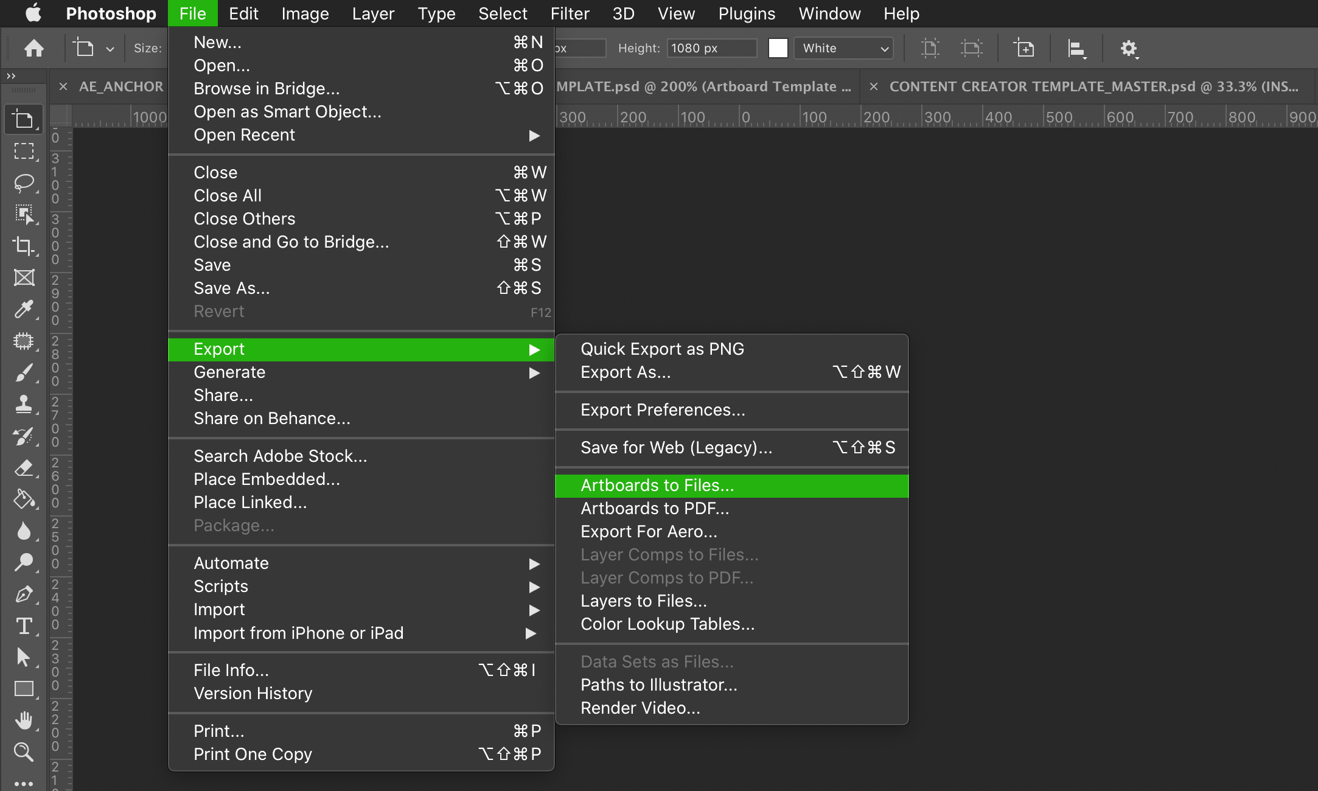The image size is (1318, 791).
Task: Choose Place Embedded from File menu
Action: [x=361, y=479]
